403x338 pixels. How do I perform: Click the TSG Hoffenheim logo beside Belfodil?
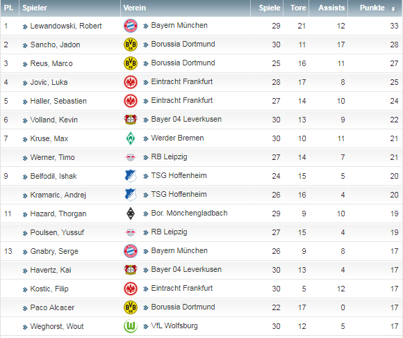(x=131, y=176)
